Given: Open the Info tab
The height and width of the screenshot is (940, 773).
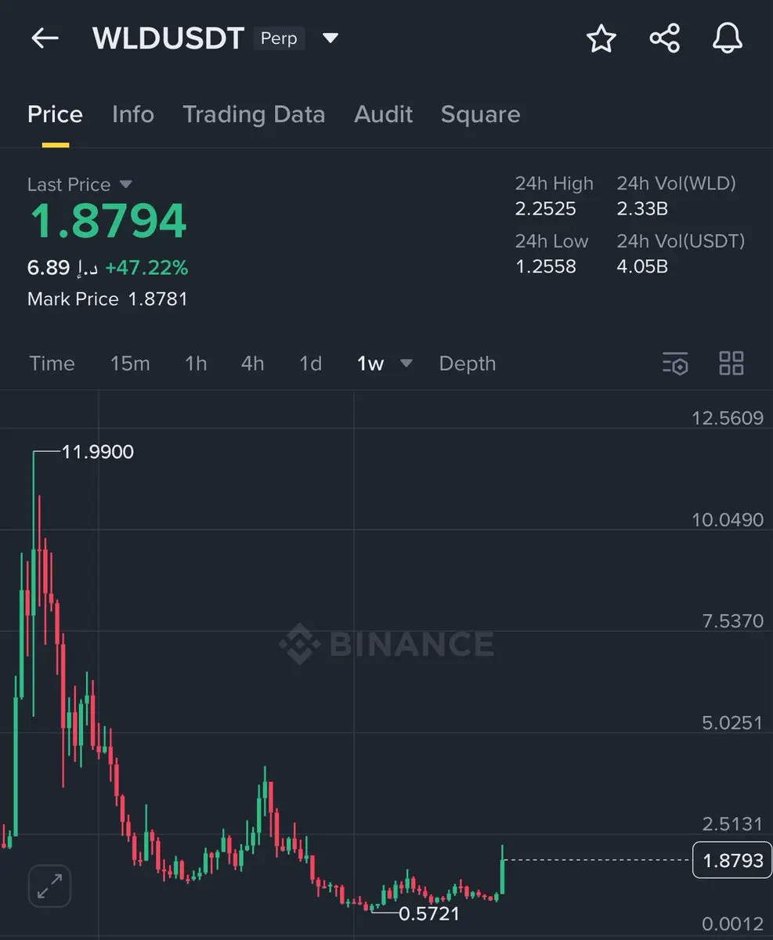Looking at the screenshot, I should [133, 114].
